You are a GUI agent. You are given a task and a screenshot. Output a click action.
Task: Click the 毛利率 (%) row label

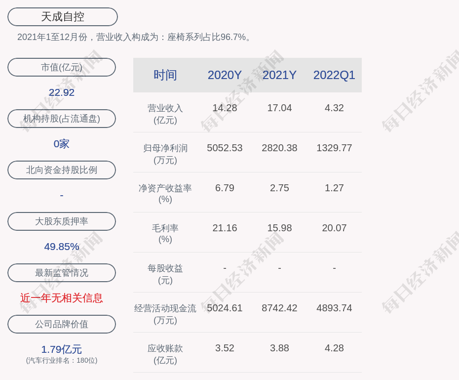pos(165,234)
